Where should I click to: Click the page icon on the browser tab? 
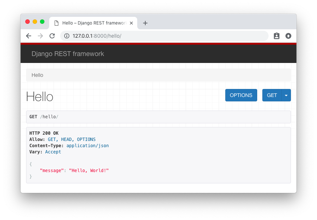(x=57, y=23)
